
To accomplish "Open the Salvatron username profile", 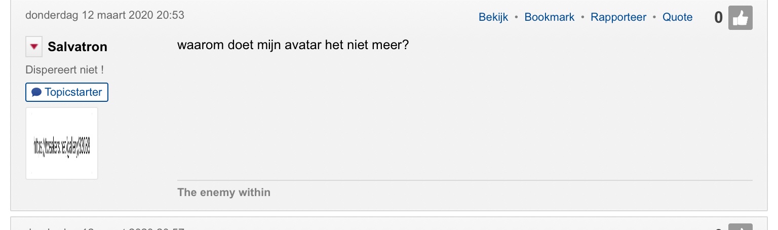I will point(77,47).
